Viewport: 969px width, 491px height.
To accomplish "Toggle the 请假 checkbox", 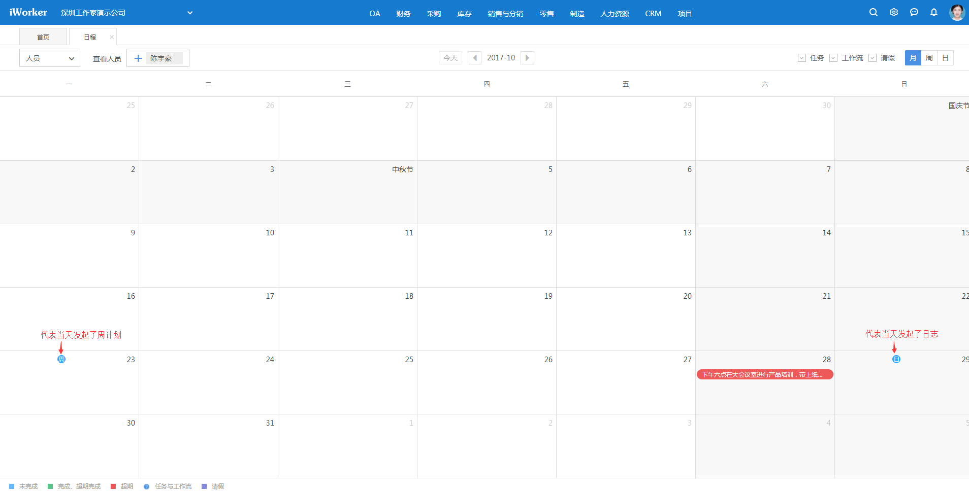I will pos(873,58).
